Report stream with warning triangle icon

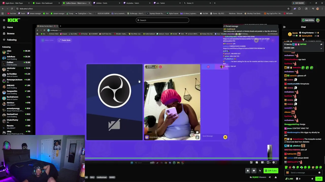point(275,177)
